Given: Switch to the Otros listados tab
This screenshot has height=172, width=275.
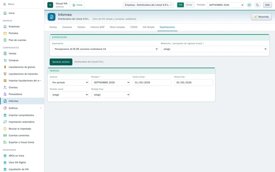Looking at the screenshot, I should tap(117, 27).
